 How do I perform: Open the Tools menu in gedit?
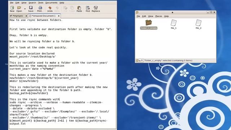coord(41,3)
